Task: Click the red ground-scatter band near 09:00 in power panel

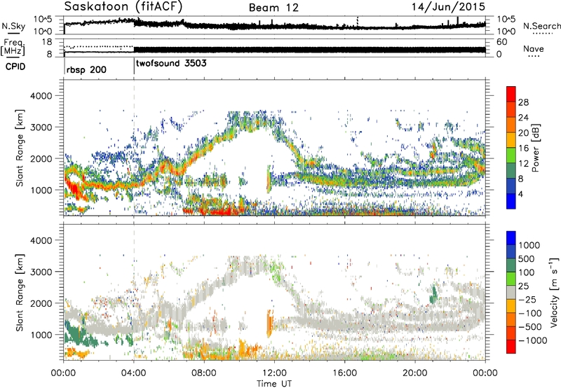Action: pyautogui.click(x=218, y=212)
